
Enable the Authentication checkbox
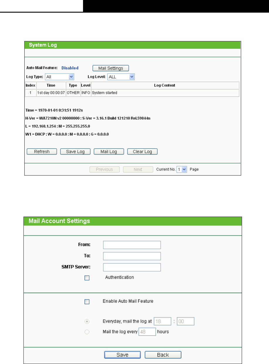click(x=87, y=278)
